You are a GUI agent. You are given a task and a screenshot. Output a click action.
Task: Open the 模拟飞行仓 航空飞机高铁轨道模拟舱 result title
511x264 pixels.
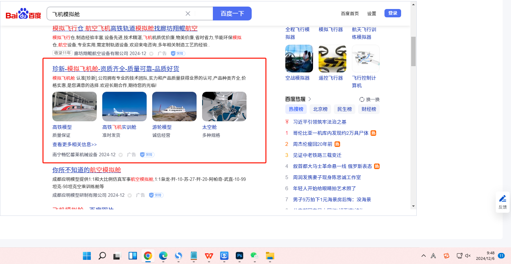125,28
